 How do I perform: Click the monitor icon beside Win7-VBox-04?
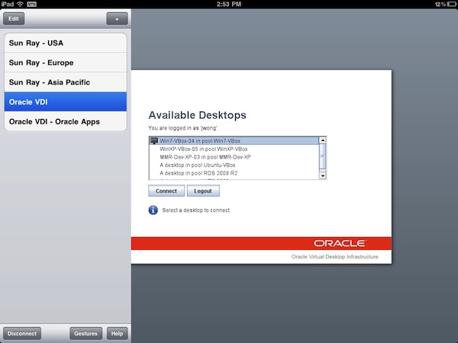tap(154, 141)
